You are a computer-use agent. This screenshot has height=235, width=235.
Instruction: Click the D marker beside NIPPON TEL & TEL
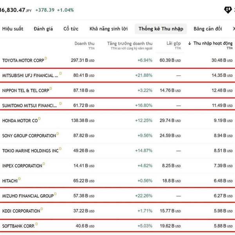click(51, 89)
